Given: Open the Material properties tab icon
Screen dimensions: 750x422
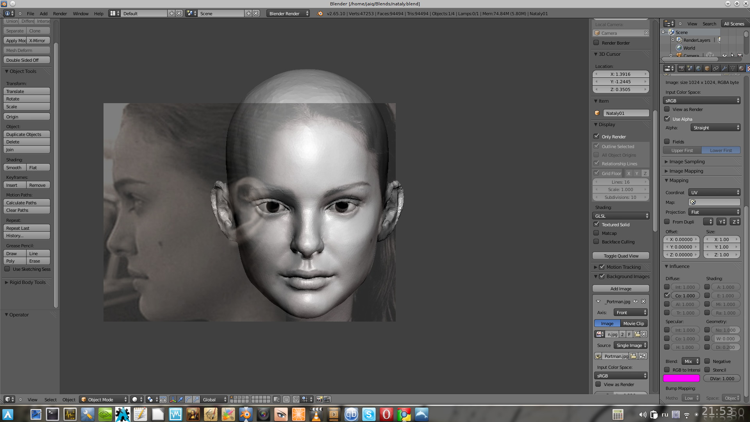Looking at the screenshot, I should 741,68.
